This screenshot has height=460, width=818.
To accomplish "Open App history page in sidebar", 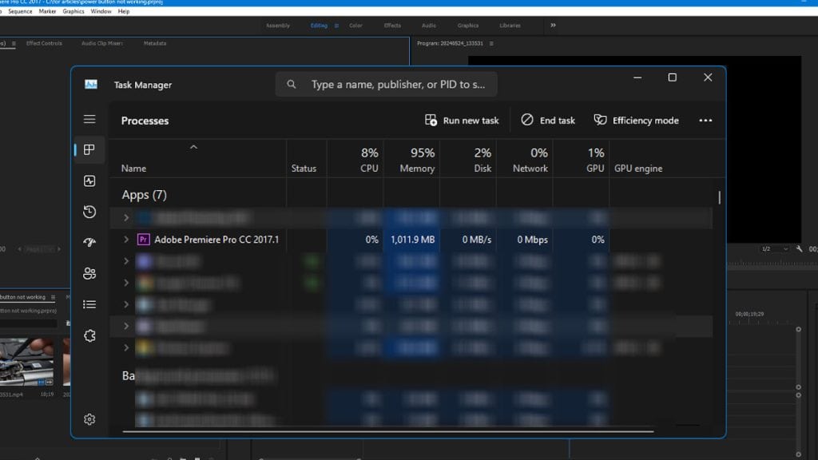I will pos(89,212).
